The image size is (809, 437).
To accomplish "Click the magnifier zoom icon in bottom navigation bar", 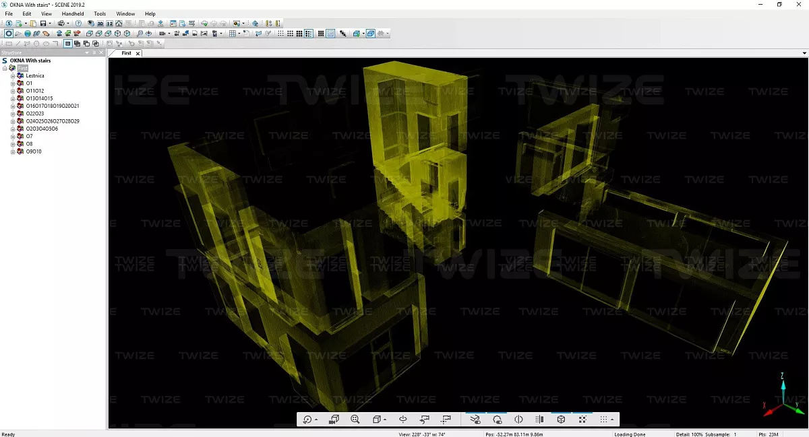I will [x=355, y=419].
